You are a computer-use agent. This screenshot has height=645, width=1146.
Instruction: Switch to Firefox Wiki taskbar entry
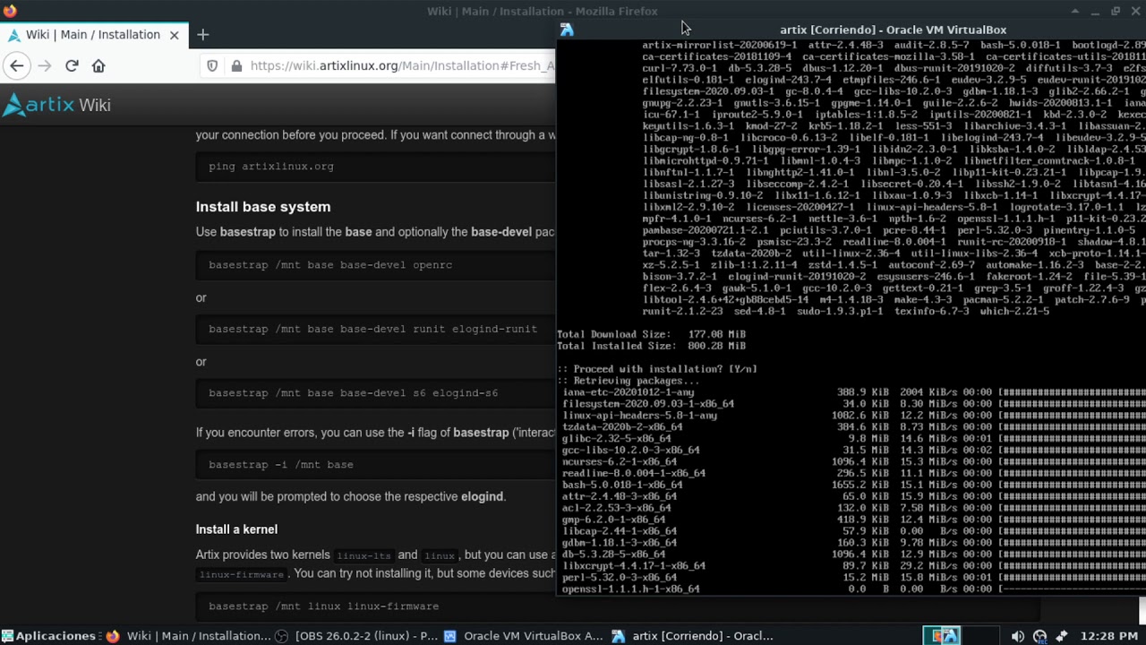pos(188,636)
